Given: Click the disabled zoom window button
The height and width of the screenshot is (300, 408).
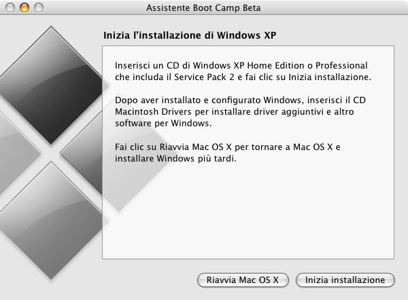Looking at the screenshot, I should (39, 7).
